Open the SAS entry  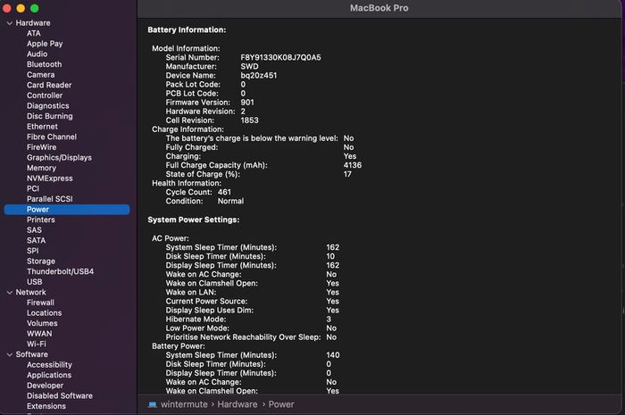pos(34,230)
